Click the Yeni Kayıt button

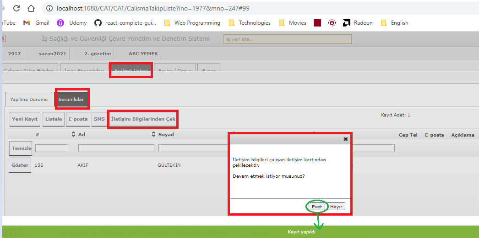pyautogui.click(x=25, y=119)
